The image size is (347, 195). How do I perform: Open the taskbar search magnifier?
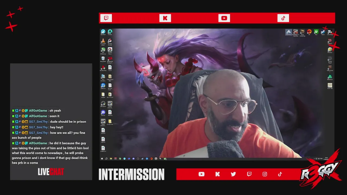click(x=106, y=159)
